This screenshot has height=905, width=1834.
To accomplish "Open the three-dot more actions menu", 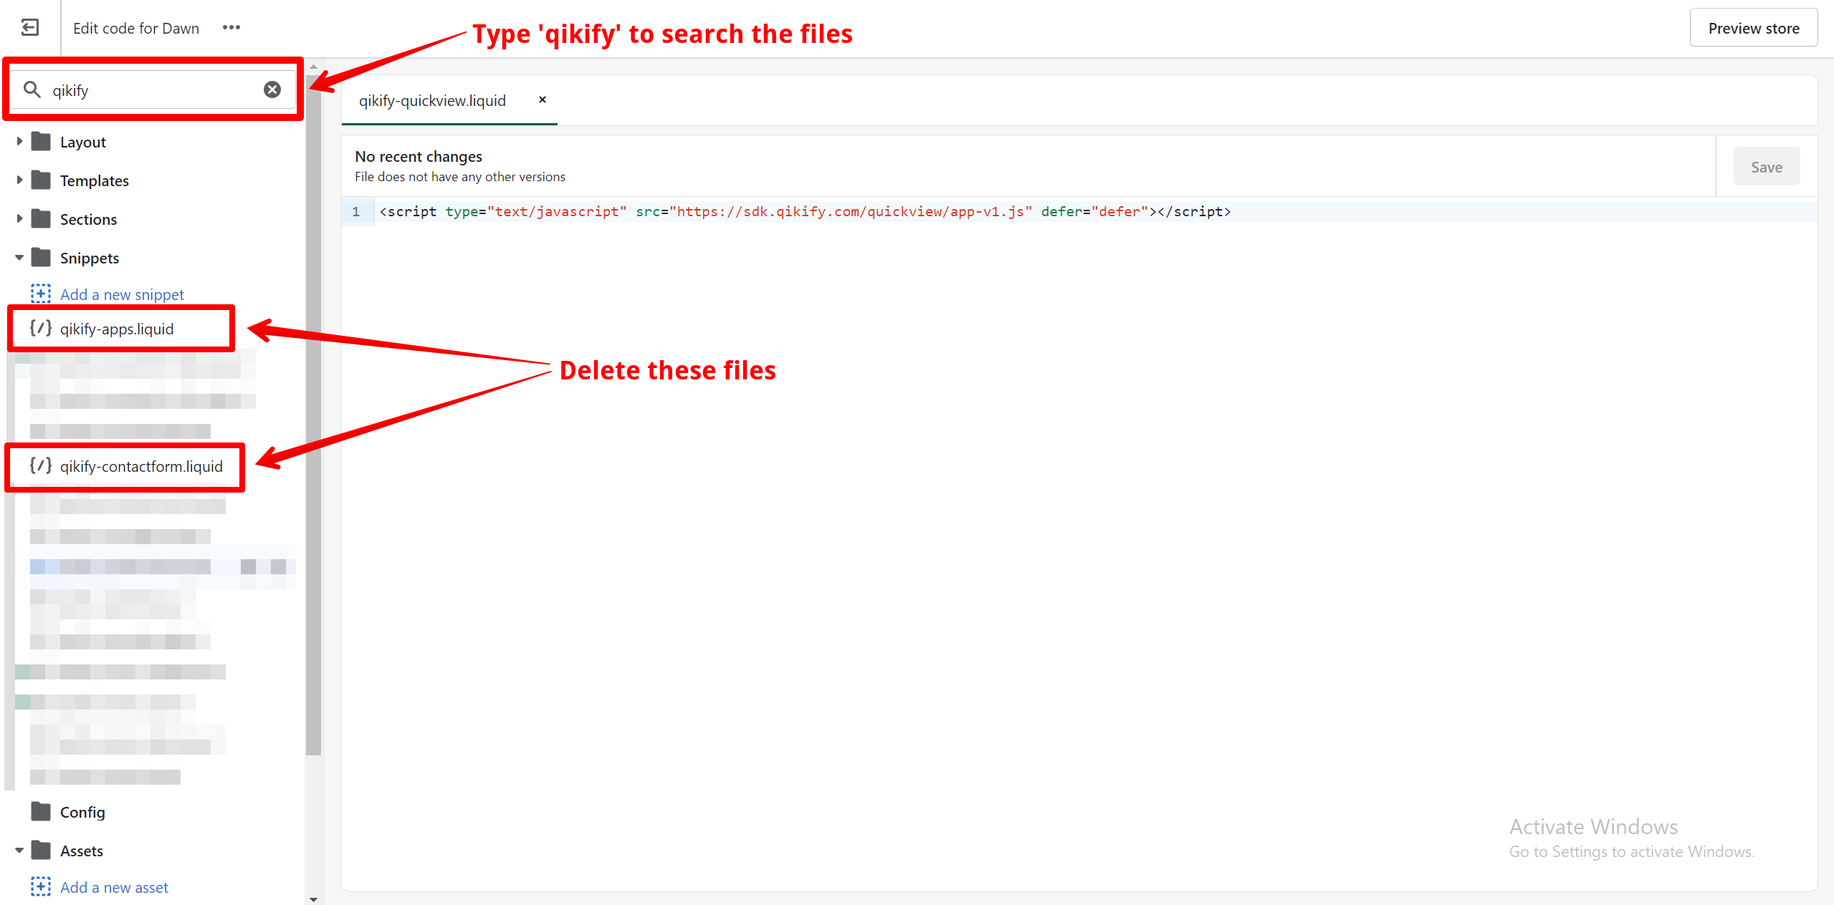I will click(231, 27).
